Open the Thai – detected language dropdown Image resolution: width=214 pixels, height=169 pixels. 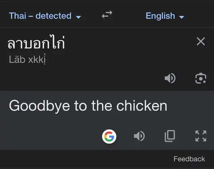point(45,16)
